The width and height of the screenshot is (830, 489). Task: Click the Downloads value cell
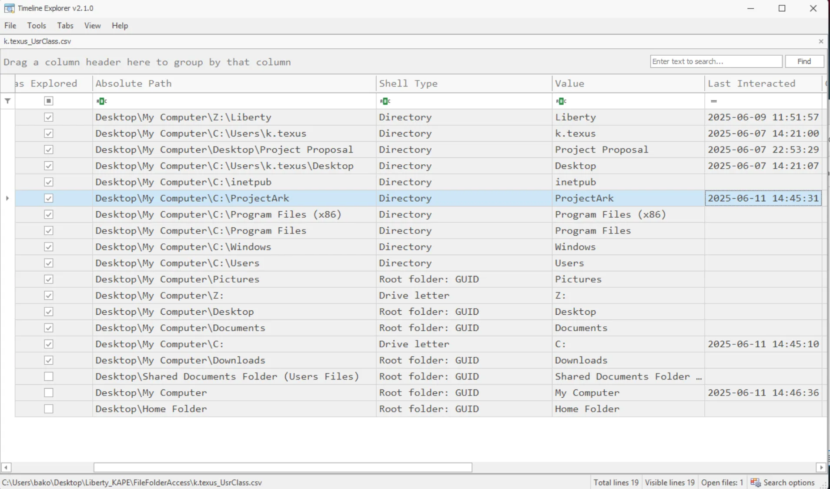pyautogui.click(x=628, y=360)
